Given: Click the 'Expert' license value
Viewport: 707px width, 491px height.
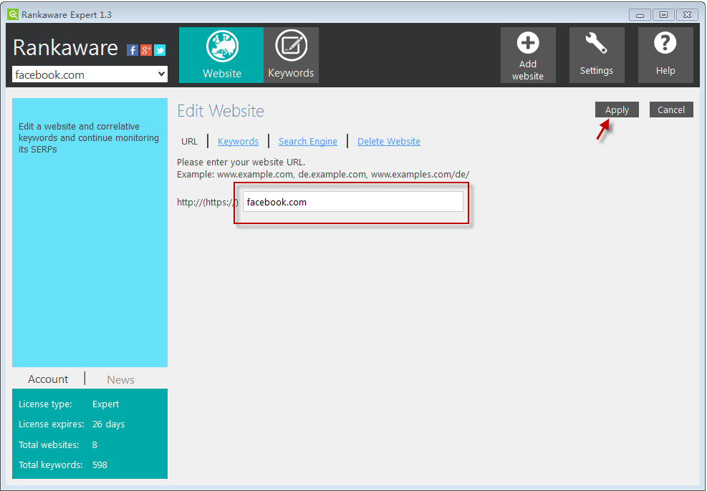Looking at the screenshot, I should pyautogui.click(x=105, y=404).
